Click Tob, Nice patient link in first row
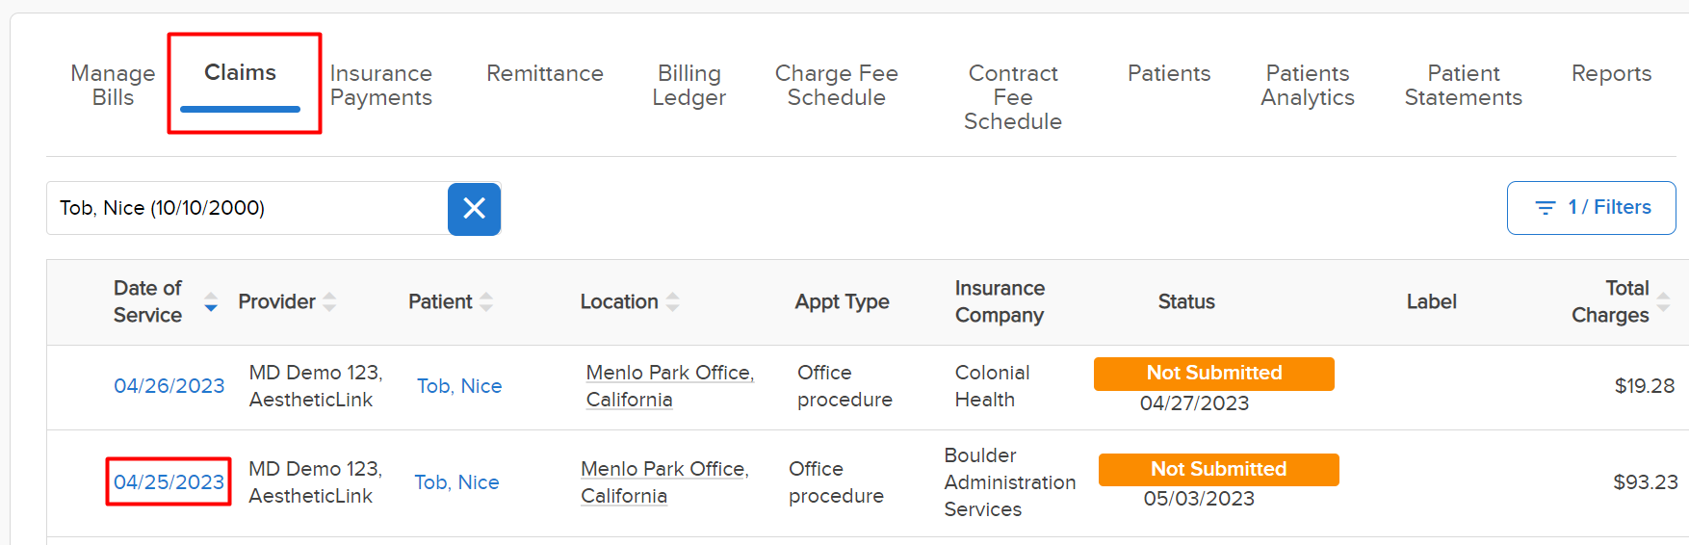 pos(459,386)
